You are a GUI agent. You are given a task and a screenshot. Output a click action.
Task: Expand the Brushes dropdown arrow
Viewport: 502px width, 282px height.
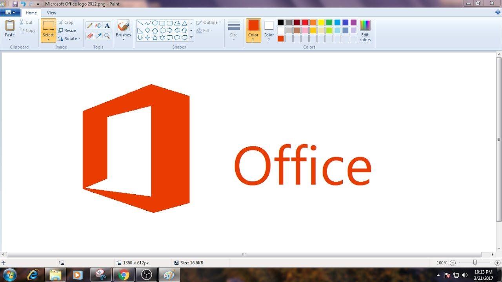(123, 39)
